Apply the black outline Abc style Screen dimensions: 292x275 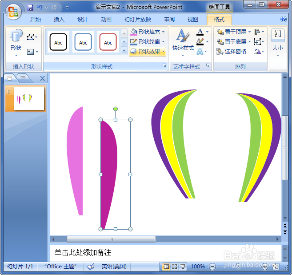click(58, 42)
